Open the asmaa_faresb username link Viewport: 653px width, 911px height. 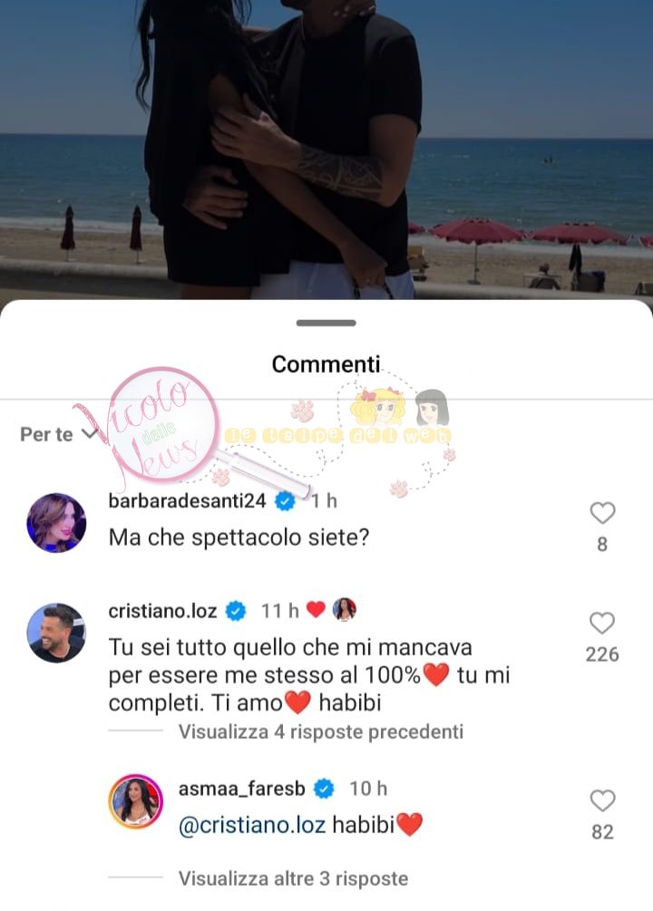(241, 789)
